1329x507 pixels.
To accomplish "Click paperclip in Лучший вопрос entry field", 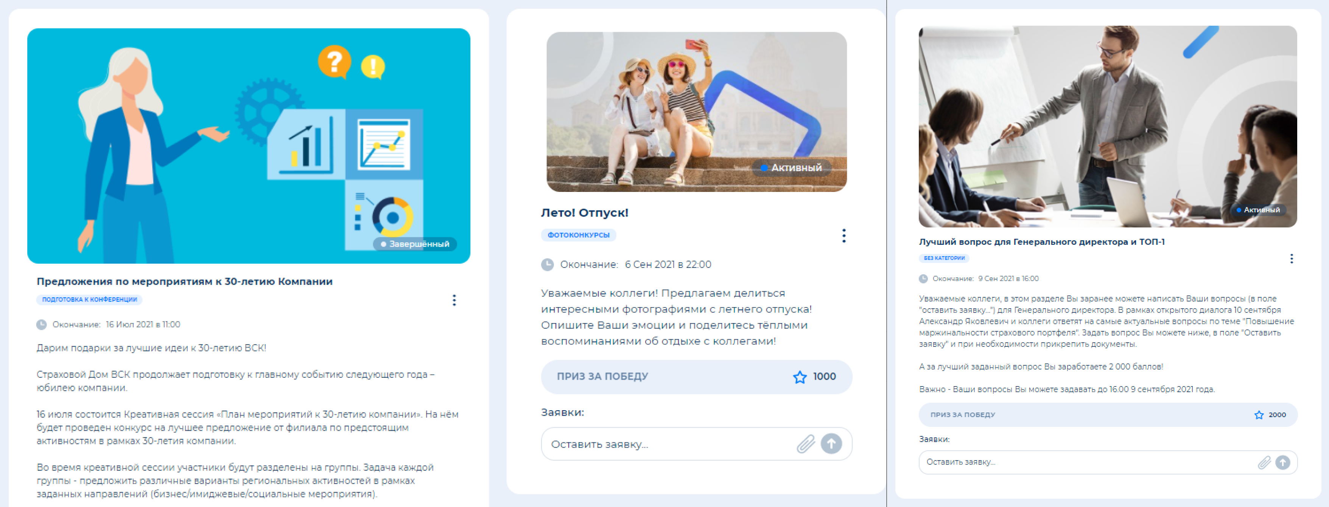I will 1264,462.
